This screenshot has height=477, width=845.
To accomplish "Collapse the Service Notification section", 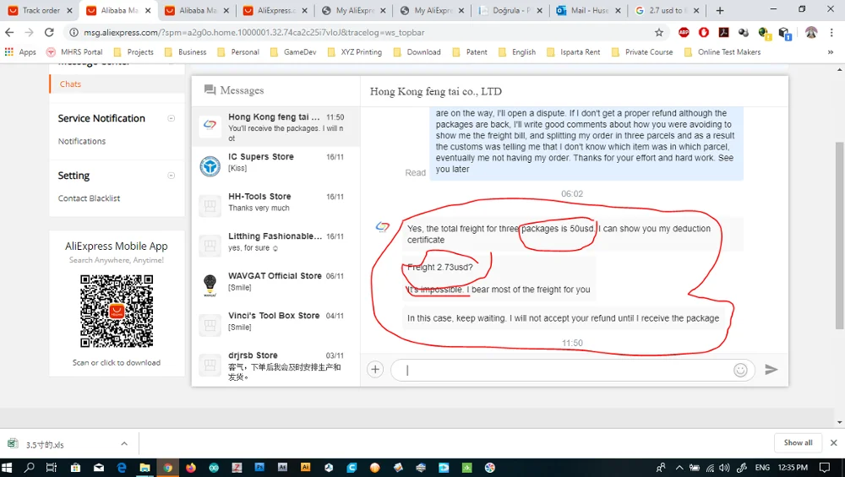I will coord(172,118).
